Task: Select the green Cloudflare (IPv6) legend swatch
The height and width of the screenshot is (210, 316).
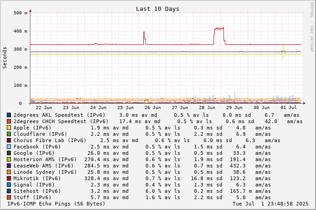Action: (x=9, y=134)
